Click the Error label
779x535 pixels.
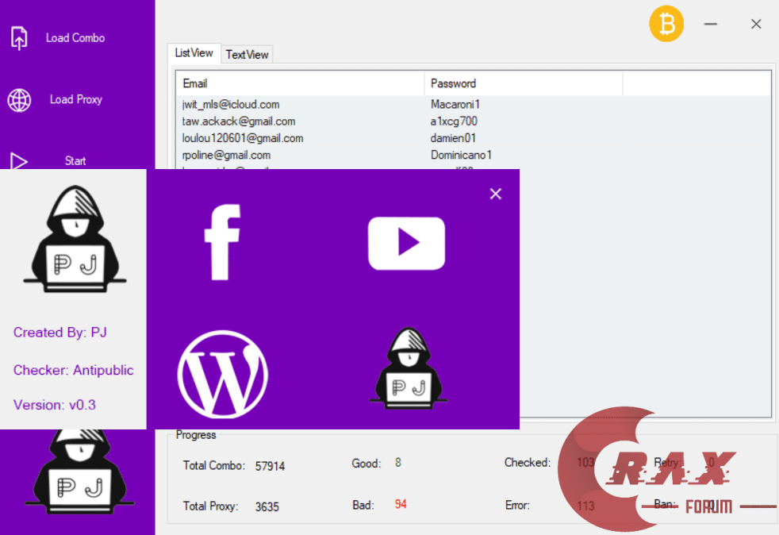click(x=517, y=505)
